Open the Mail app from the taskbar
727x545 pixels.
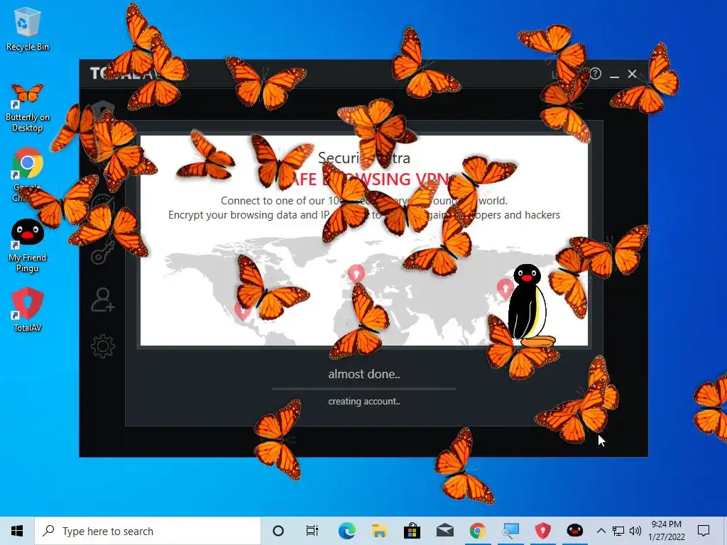coord(444,531)
